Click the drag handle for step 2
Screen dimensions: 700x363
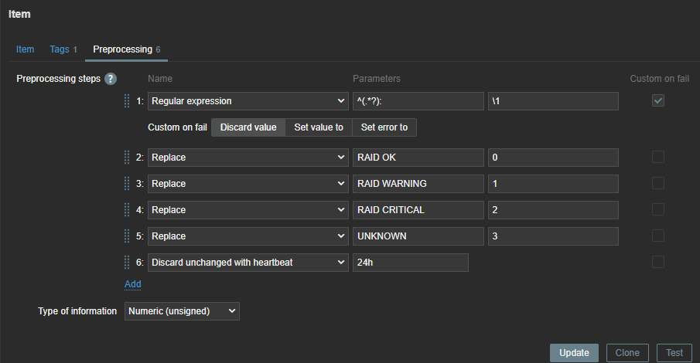click(127, 158)
